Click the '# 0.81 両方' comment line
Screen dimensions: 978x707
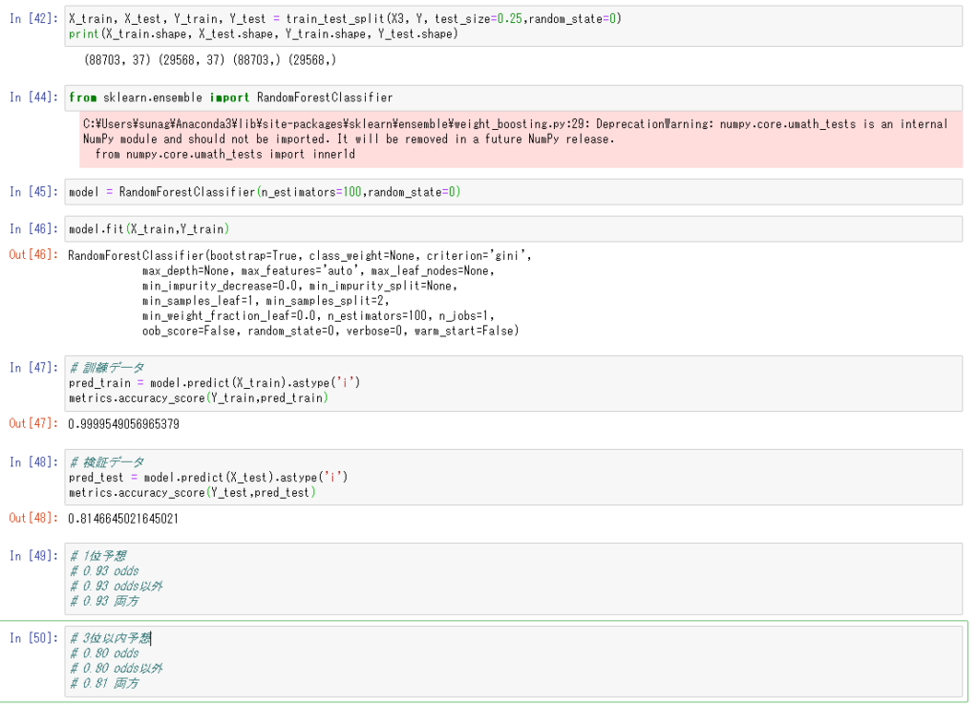(x=104, y=683)
